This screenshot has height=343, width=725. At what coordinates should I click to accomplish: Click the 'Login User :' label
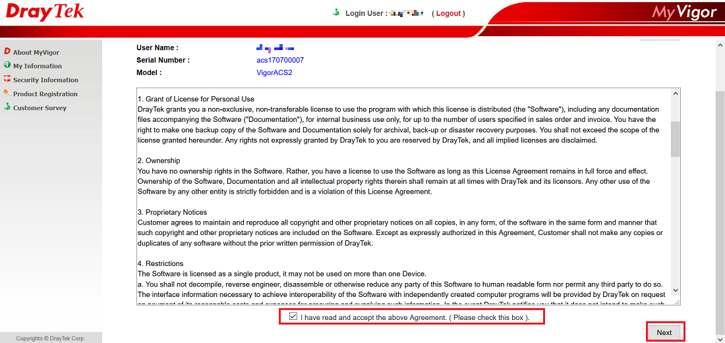point(366,13)
